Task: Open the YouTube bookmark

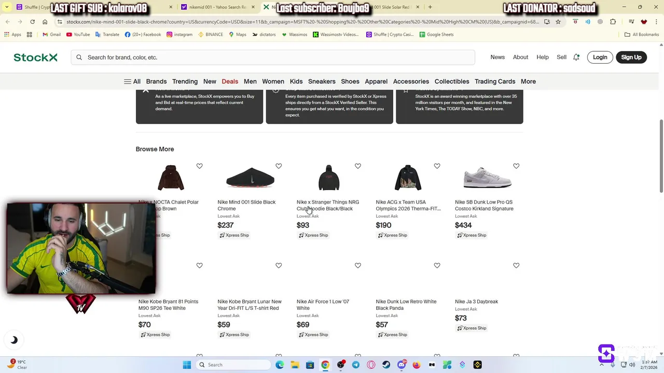Action: [78, 35]
